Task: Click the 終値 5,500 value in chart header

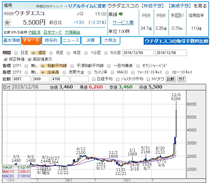Action: [155, 87]
